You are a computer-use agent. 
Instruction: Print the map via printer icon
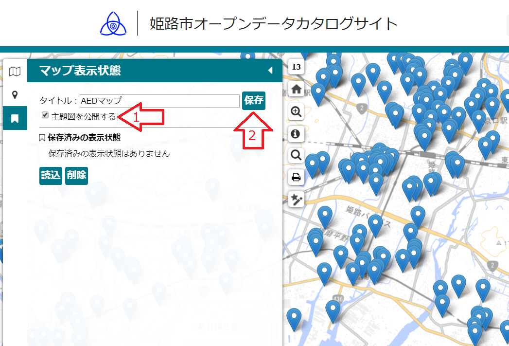(x=296, y=177)
